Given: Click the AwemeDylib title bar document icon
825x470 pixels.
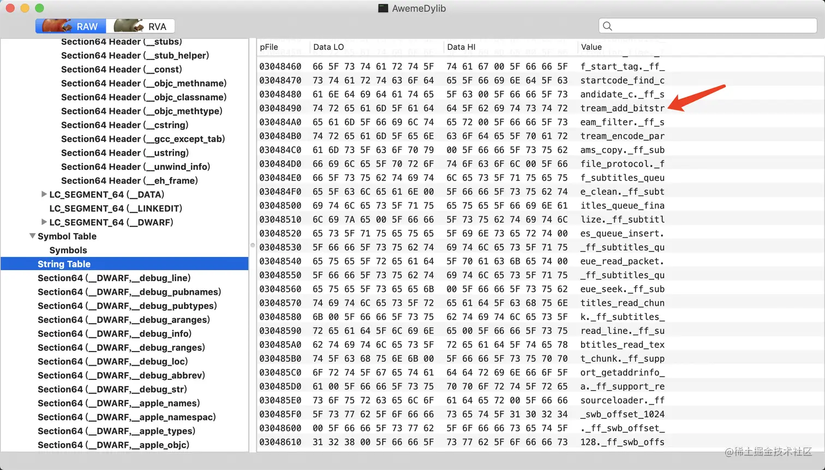Looking at the screenshot, I should tap(383, 8).
